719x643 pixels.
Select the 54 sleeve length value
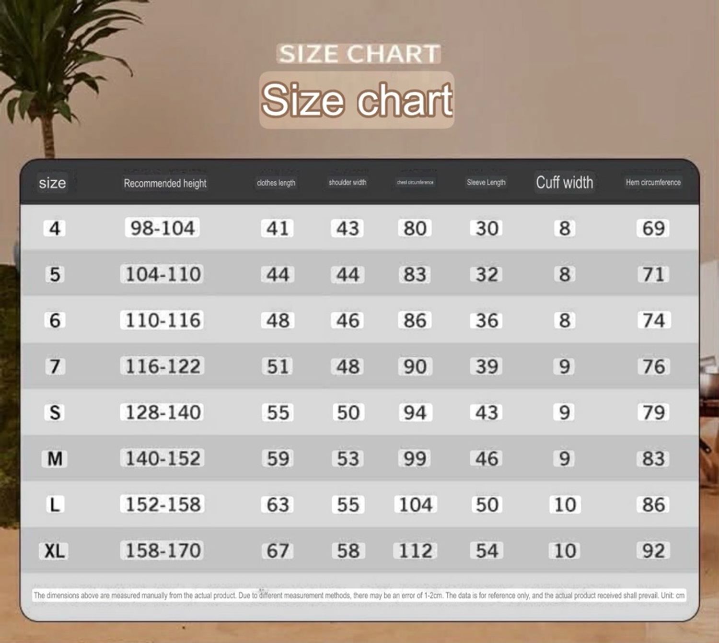point(487,550)
